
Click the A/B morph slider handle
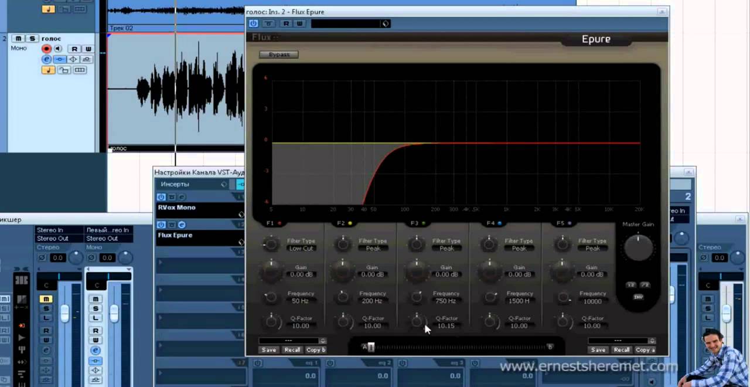[371, 347]
